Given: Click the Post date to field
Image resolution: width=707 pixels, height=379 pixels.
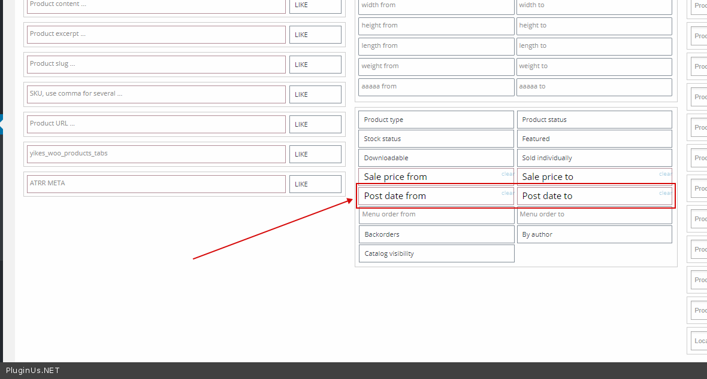Looking at the screenshot, I should coord(587,196).
